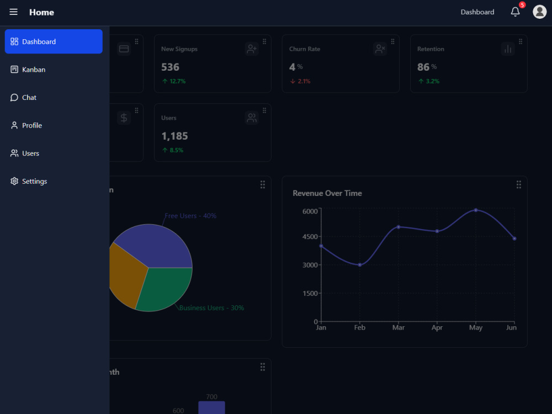The height and width of the screenshot is (414, 552).
Task: Open Users page in the sidebar
Action: coord(54,153)
